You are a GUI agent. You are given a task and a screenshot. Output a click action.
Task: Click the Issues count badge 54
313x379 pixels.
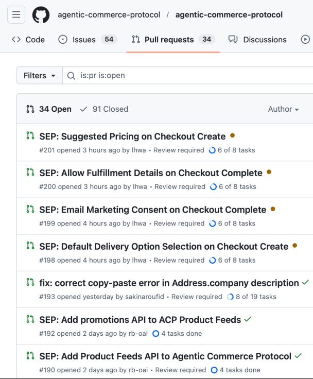pos(109,40)
